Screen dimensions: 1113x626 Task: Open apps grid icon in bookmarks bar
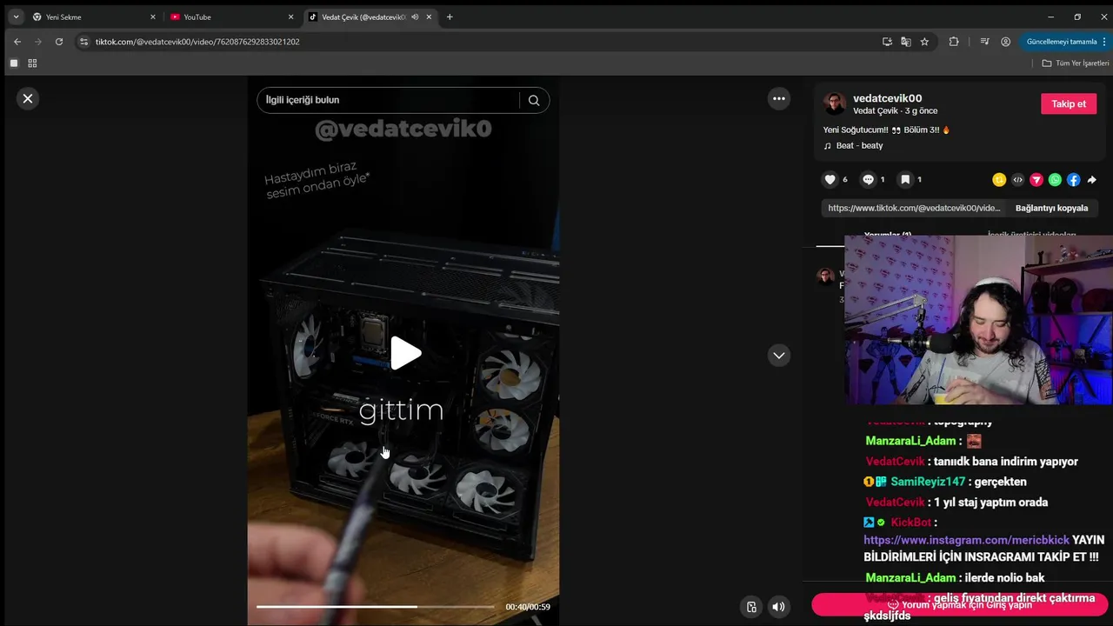tap(32, 63)
